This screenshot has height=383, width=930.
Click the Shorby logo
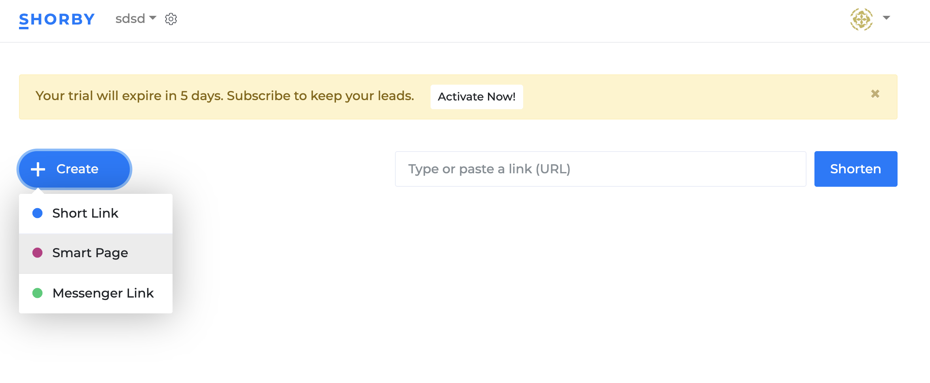point(57,20)
